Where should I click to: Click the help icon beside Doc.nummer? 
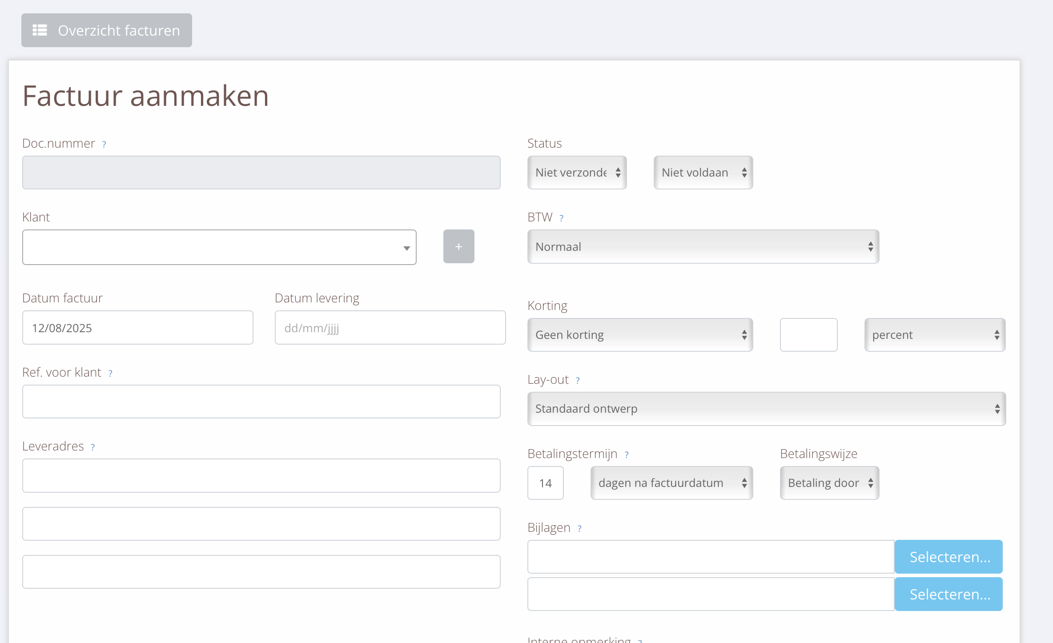[x=104, y=145]
